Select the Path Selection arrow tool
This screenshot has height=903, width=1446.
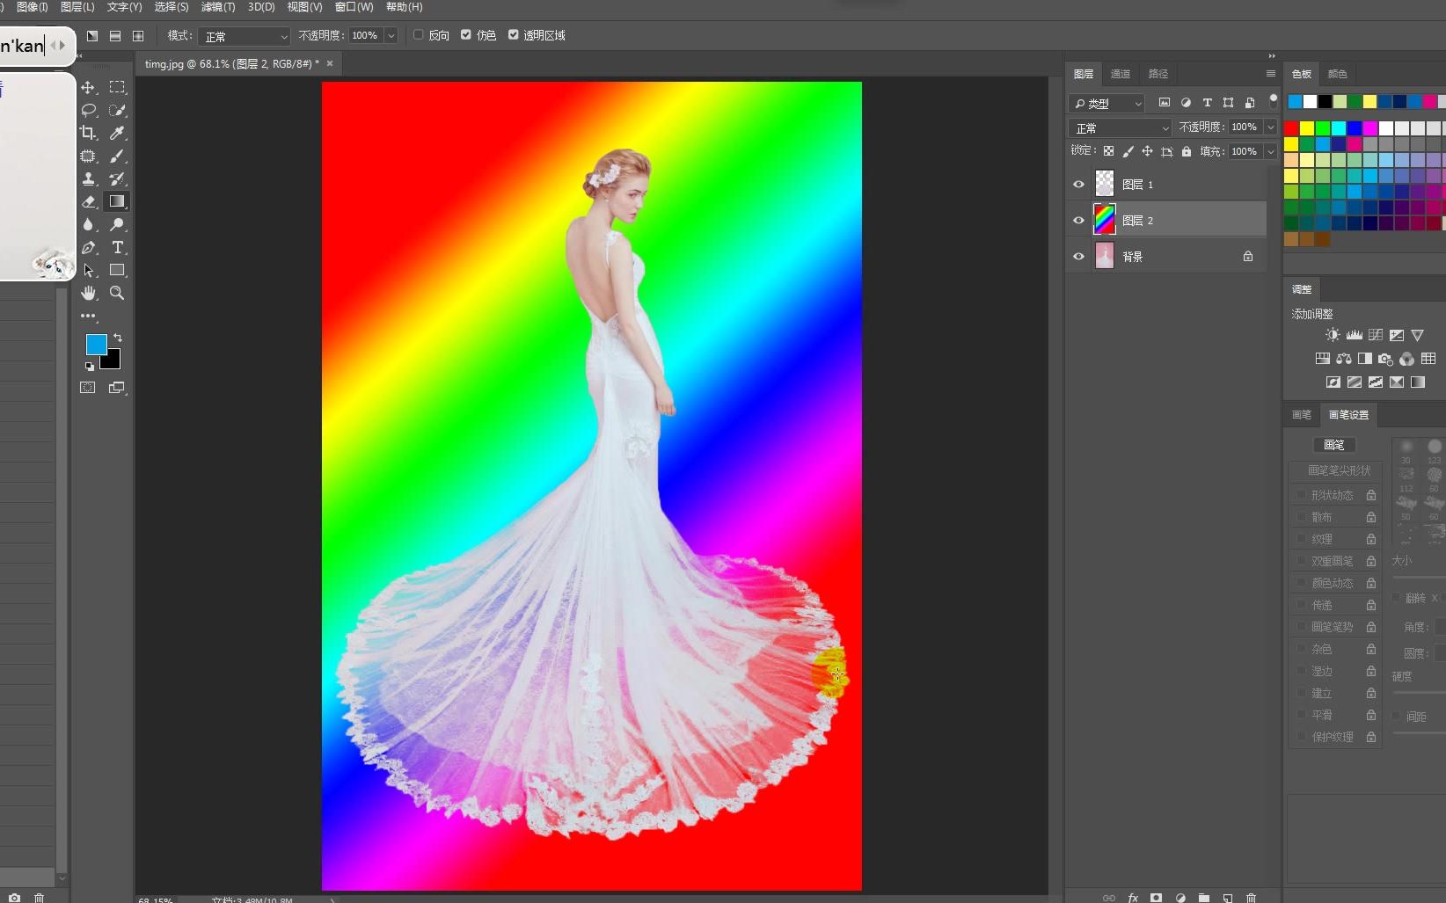[88, 270]
